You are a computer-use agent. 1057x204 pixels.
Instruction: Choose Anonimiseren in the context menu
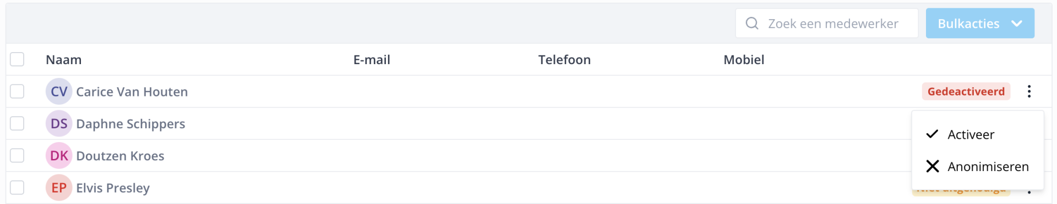tap(978, 166)
